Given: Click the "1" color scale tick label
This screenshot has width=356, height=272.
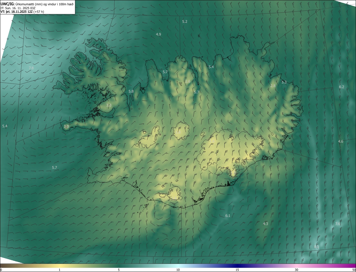Looking at the screenshot, I should click(60, 270).
